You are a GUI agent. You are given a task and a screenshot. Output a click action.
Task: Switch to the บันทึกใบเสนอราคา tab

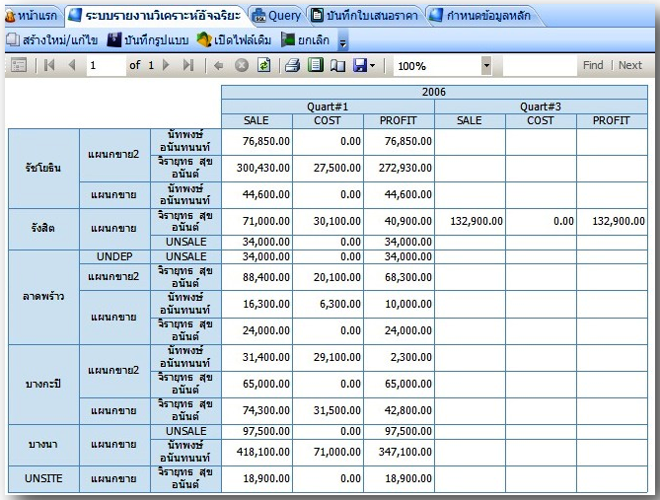[x=364, y=16]
